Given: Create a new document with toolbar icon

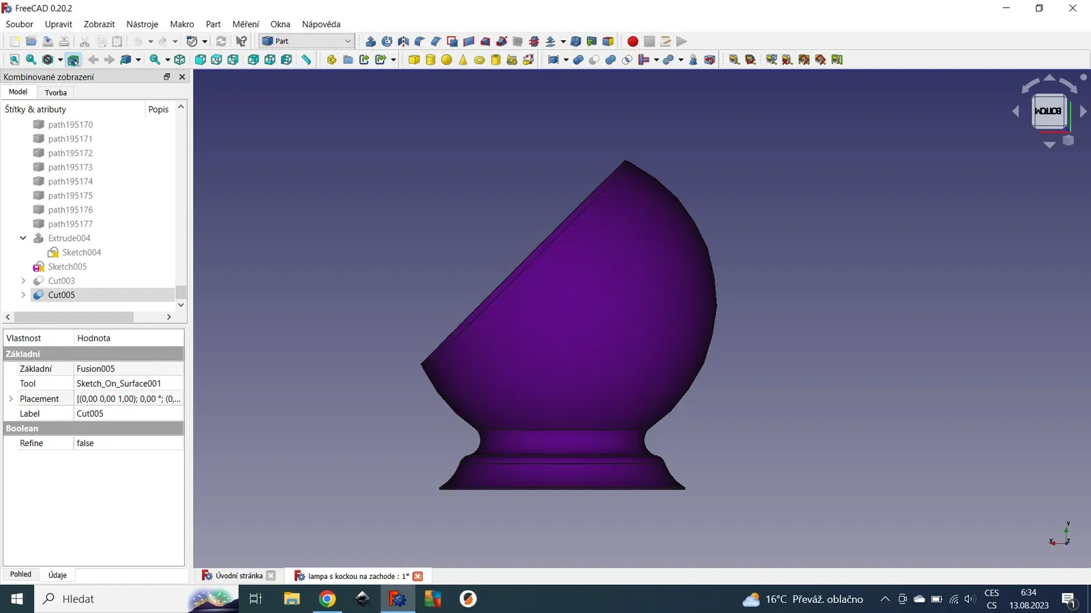Looking at the screenshot, I should pyautogui.click(x=14, y=42).
